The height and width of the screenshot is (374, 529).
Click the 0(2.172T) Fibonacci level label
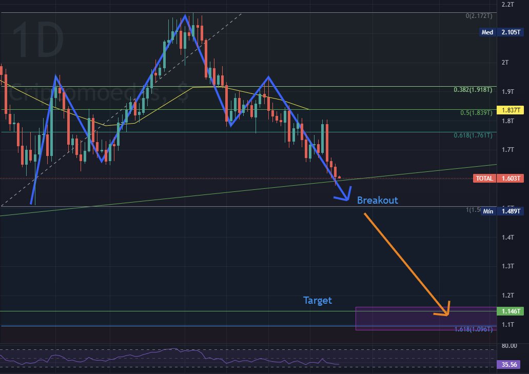(479, 16)
